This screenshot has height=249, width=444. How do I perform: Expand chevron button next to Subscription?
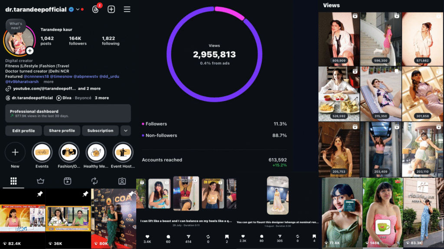[125, 131]
